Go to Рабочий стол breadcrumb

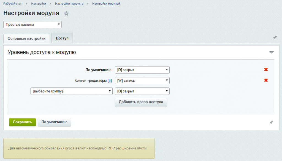[x=13, y=4]
